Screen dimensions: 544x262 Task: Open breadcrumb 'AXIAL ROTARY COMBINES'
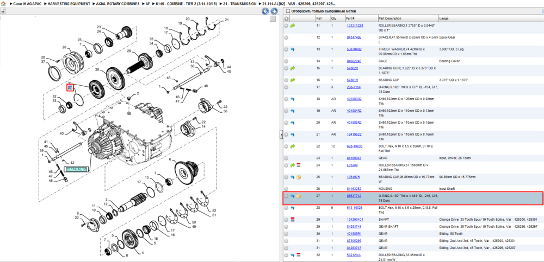point(118,3)
